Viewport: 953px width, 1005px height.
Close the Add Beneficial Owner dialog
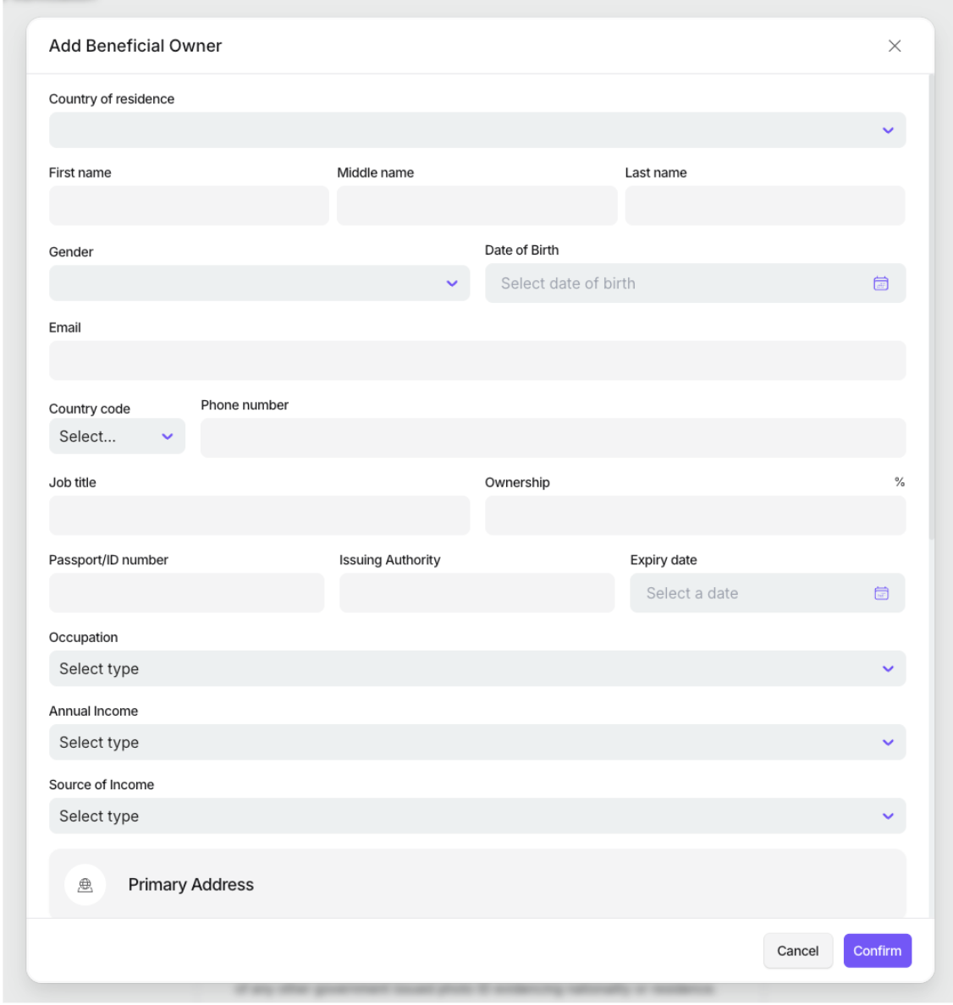tap(895, 46)
